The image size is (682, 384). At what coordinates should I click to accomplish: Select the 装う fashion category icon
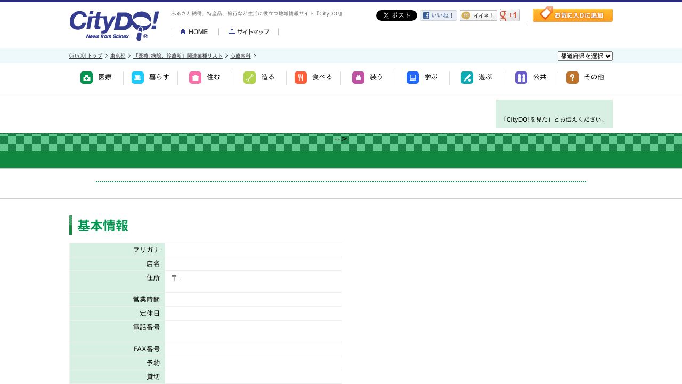pyautogui.click(x=359, y=78)
